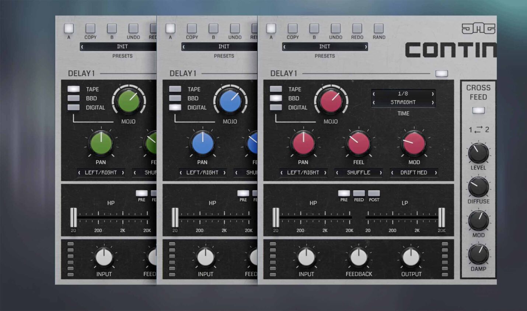Click the INPUT knob in the red-knob window
Image resolution: width=527 pixels, height=311 pixels.
coord(306,257)
